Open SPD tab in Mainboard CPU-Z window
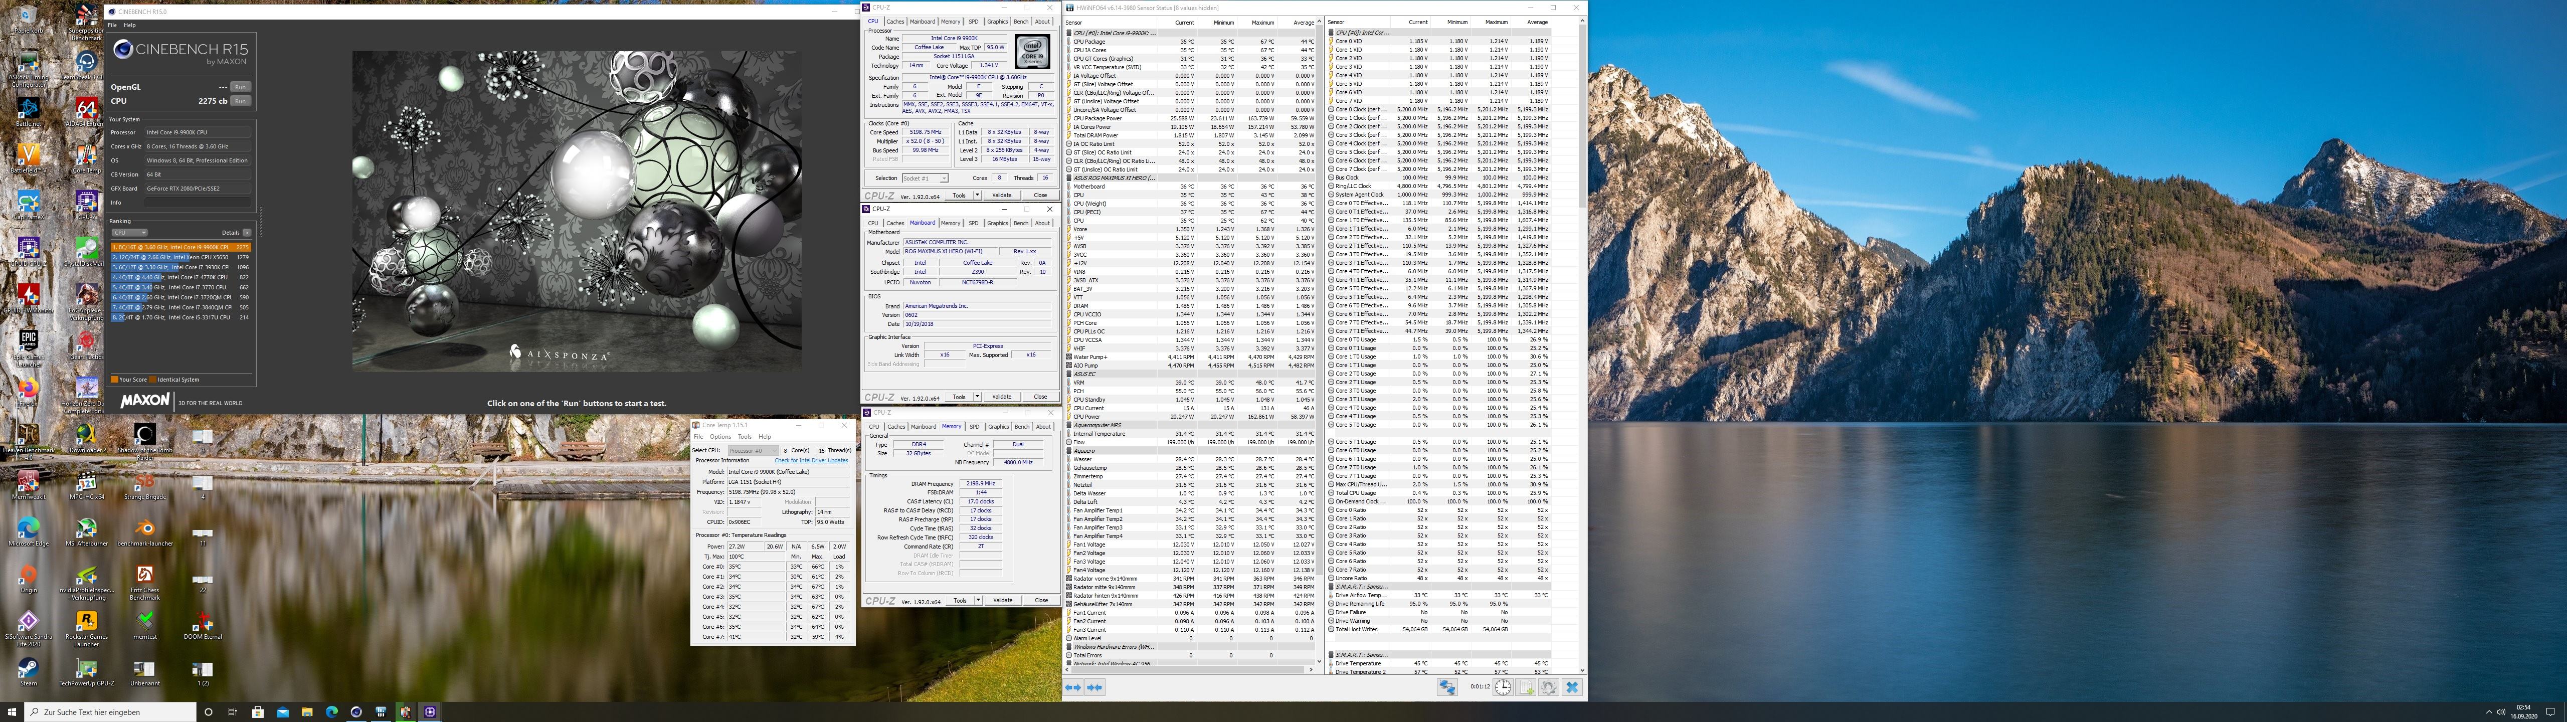This screenshot has height=722, width=2567. tap(974, 224)
